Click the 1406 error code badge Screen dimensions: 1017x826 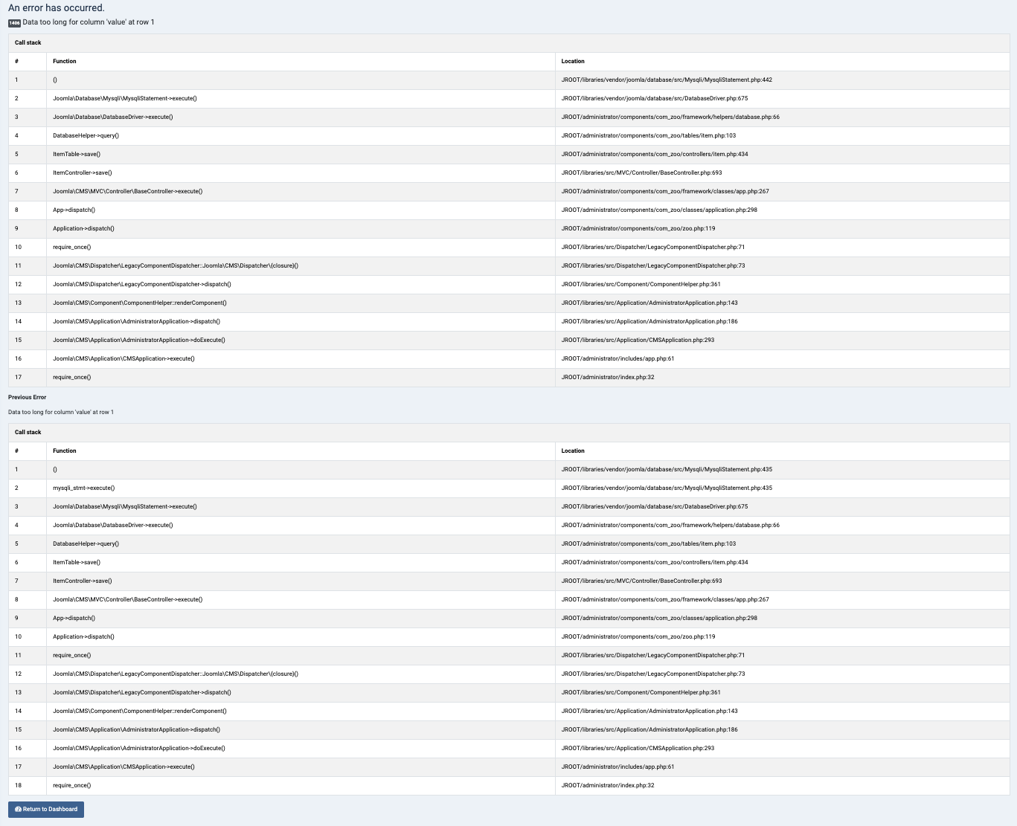(x=14, y=23)
